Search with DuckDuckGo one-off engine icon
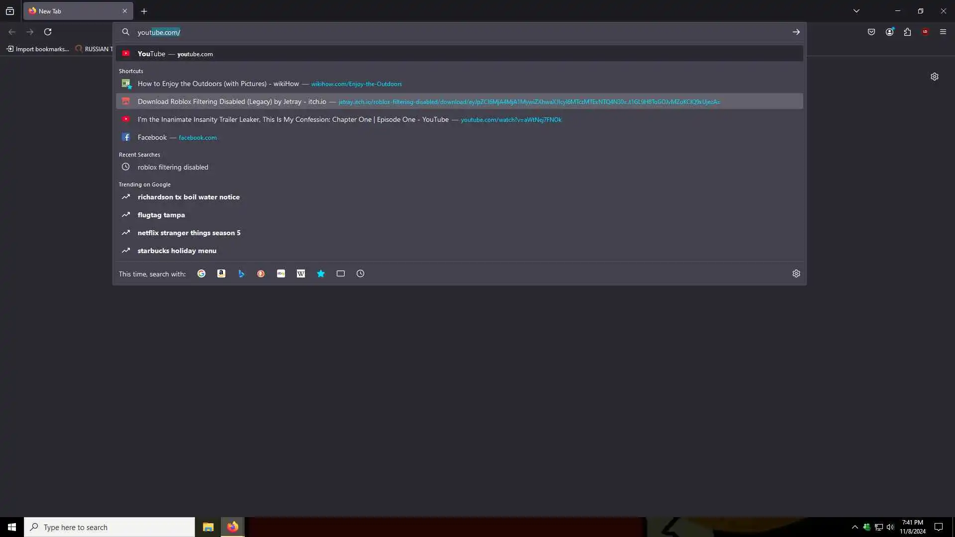The width and height of the screenshot is (955, 537). pos(261,273)
